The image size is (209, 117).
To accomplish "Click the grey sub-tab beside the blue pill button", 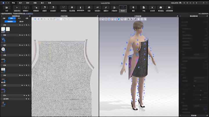I will pos(21,21).
